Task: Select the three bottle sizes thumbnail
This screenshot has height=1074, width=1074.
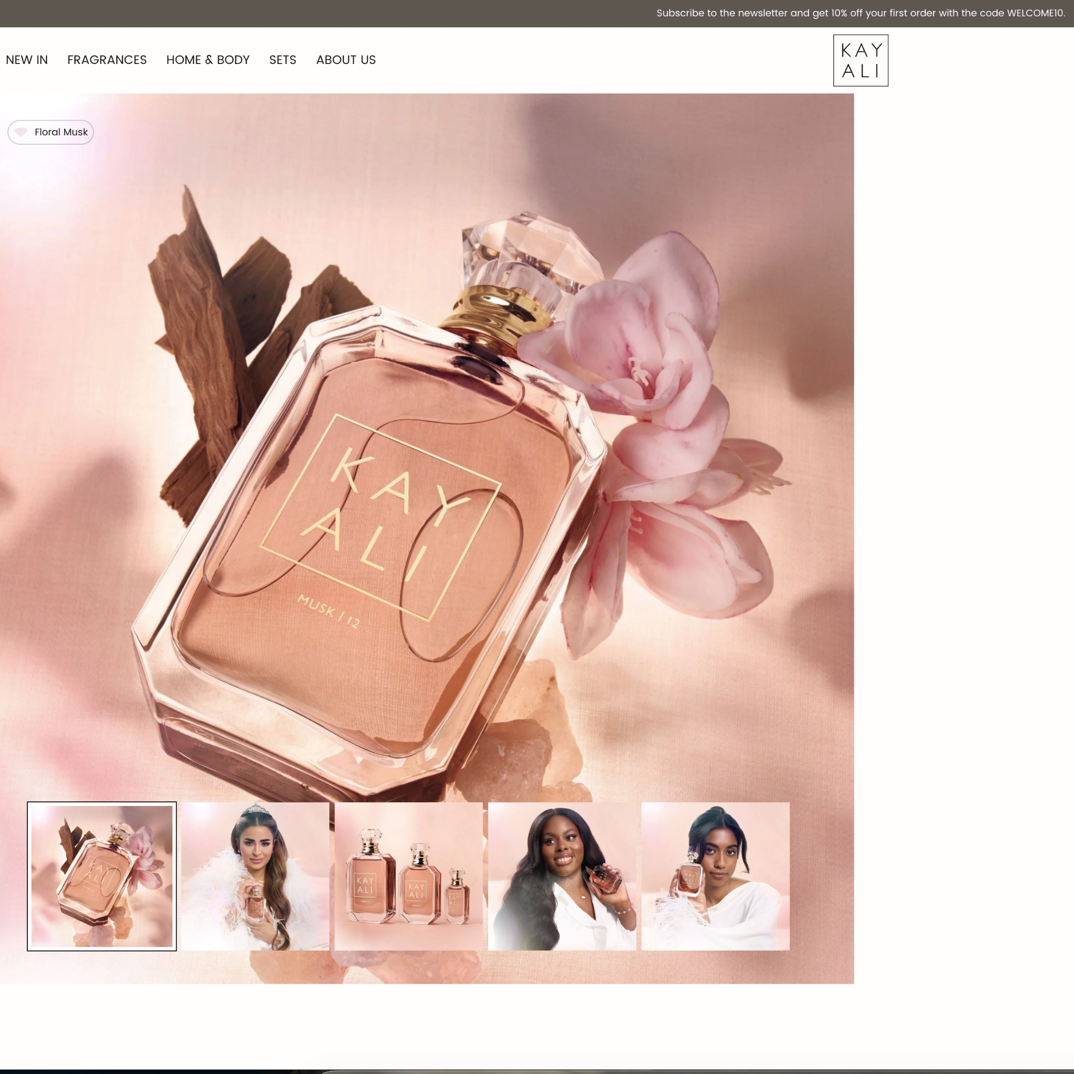Action: coord(409,876)
